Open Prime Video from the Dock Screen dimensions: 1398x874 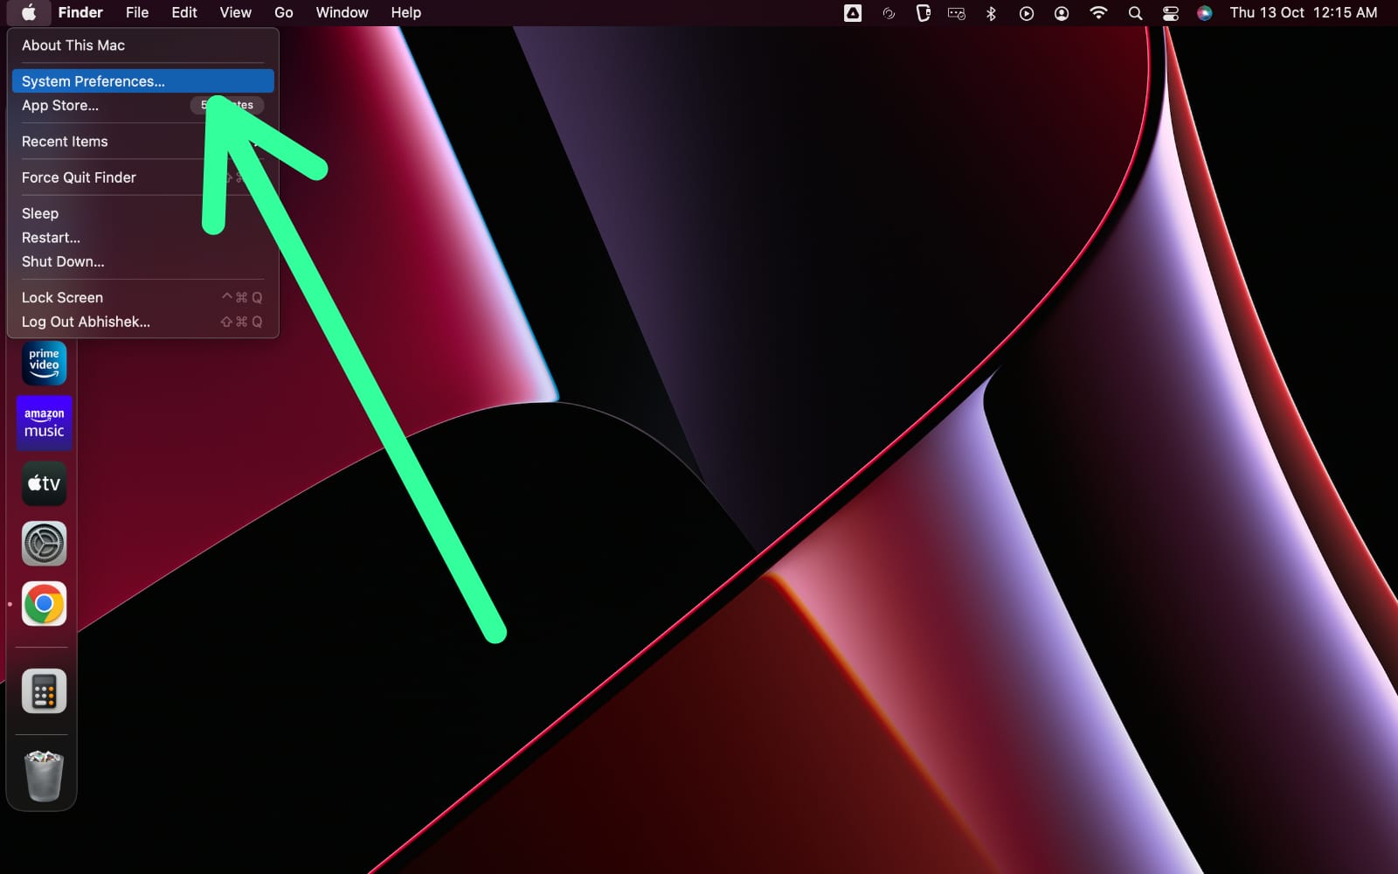click(x=44, y=363)
